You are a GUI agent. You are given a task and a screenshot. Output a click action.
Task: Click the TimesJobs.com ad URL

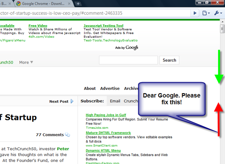point(97,128)
